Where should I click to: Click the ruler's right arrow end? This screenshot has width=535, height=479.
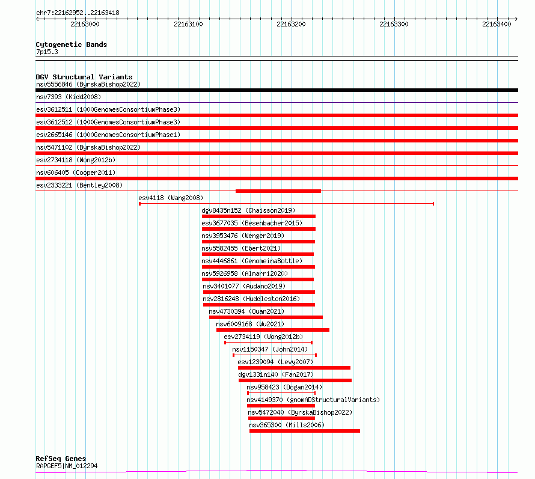point(516,19)
